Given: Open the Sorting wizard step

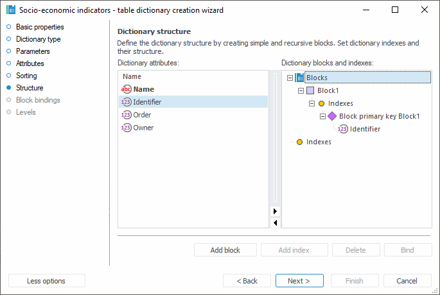Looking at the screenshot, I should [26, 76].
